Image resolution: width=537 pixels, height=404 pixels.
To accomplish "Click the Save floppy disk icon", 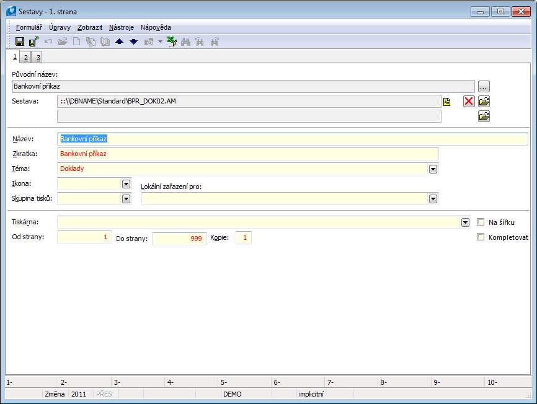I will click(20, 42).
